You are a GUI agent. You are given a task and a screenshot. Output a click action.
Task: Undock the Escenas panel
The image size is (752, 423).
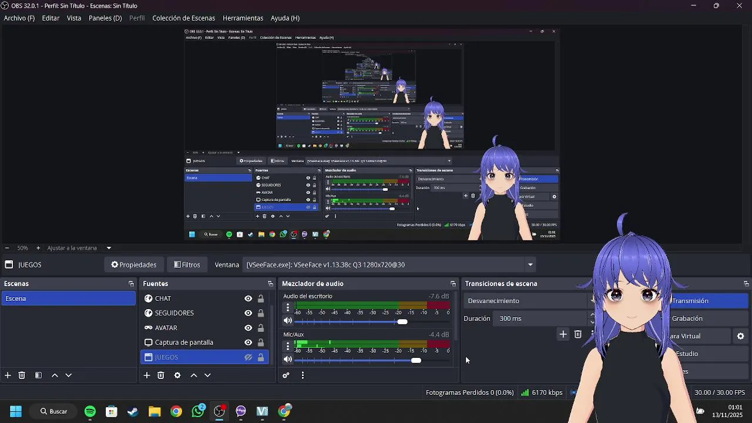pos(131,284)
